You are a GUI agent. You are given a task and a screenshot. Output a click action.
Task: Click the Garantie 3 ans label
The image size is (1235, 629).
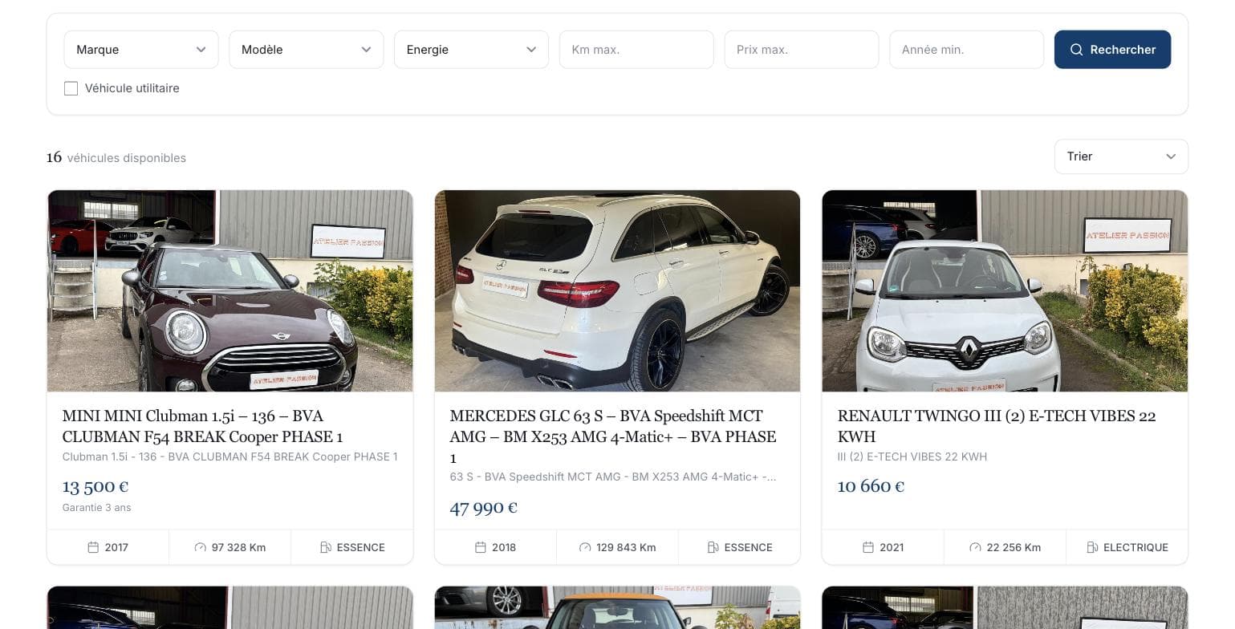[x=96, y=507]
